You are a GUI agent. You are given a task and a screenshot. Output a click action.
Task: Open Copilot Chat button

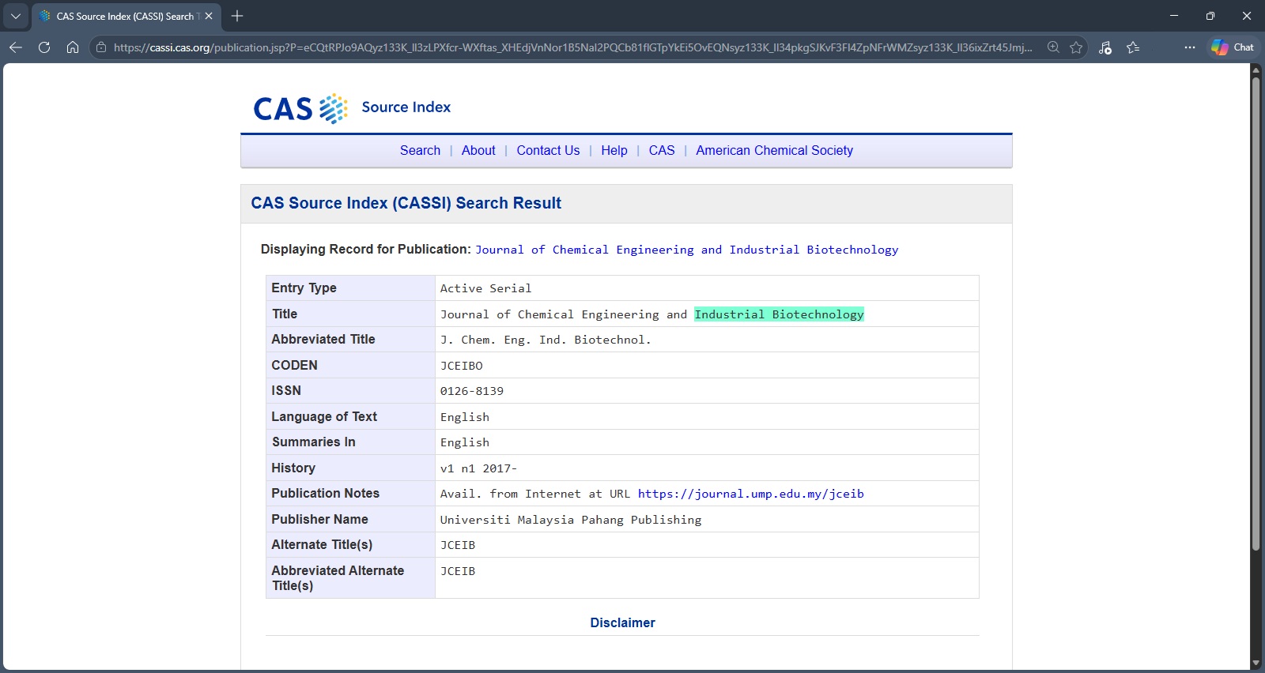click(1233, 47)
